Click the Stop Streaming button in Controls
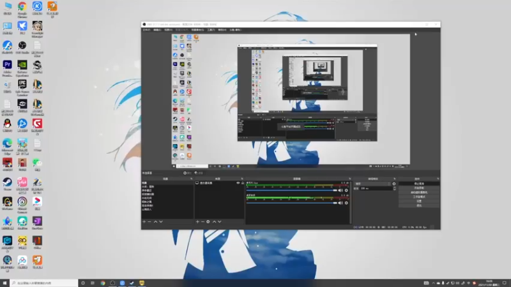511x287 pixels. pos(419,184)
